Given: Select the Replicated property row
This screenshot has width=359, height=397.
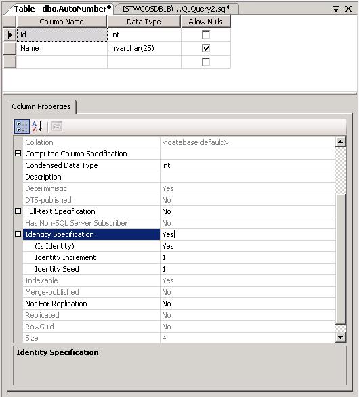Looking at the screenshot, I should click(x=91, y=315).
